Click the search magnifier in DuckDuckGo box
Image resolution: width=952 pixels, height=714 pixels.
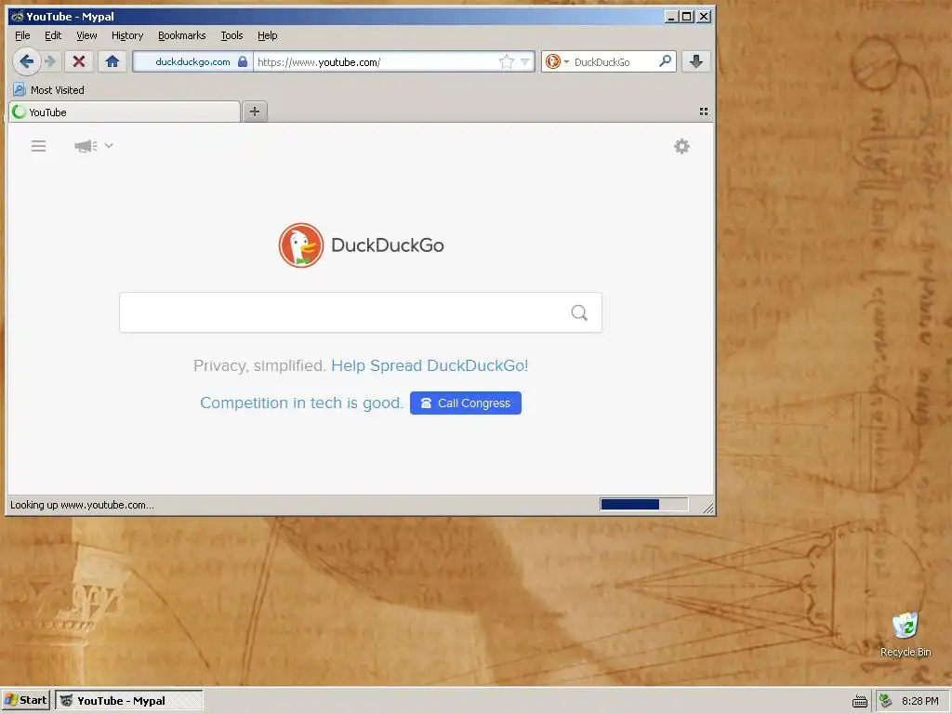coord(579,312)
